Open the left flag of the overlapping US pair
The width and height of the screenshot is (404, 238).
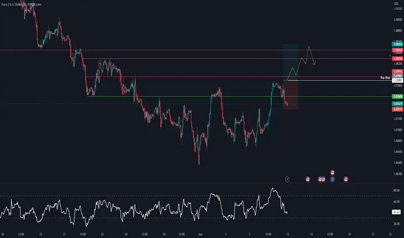[x=320, y=179]
